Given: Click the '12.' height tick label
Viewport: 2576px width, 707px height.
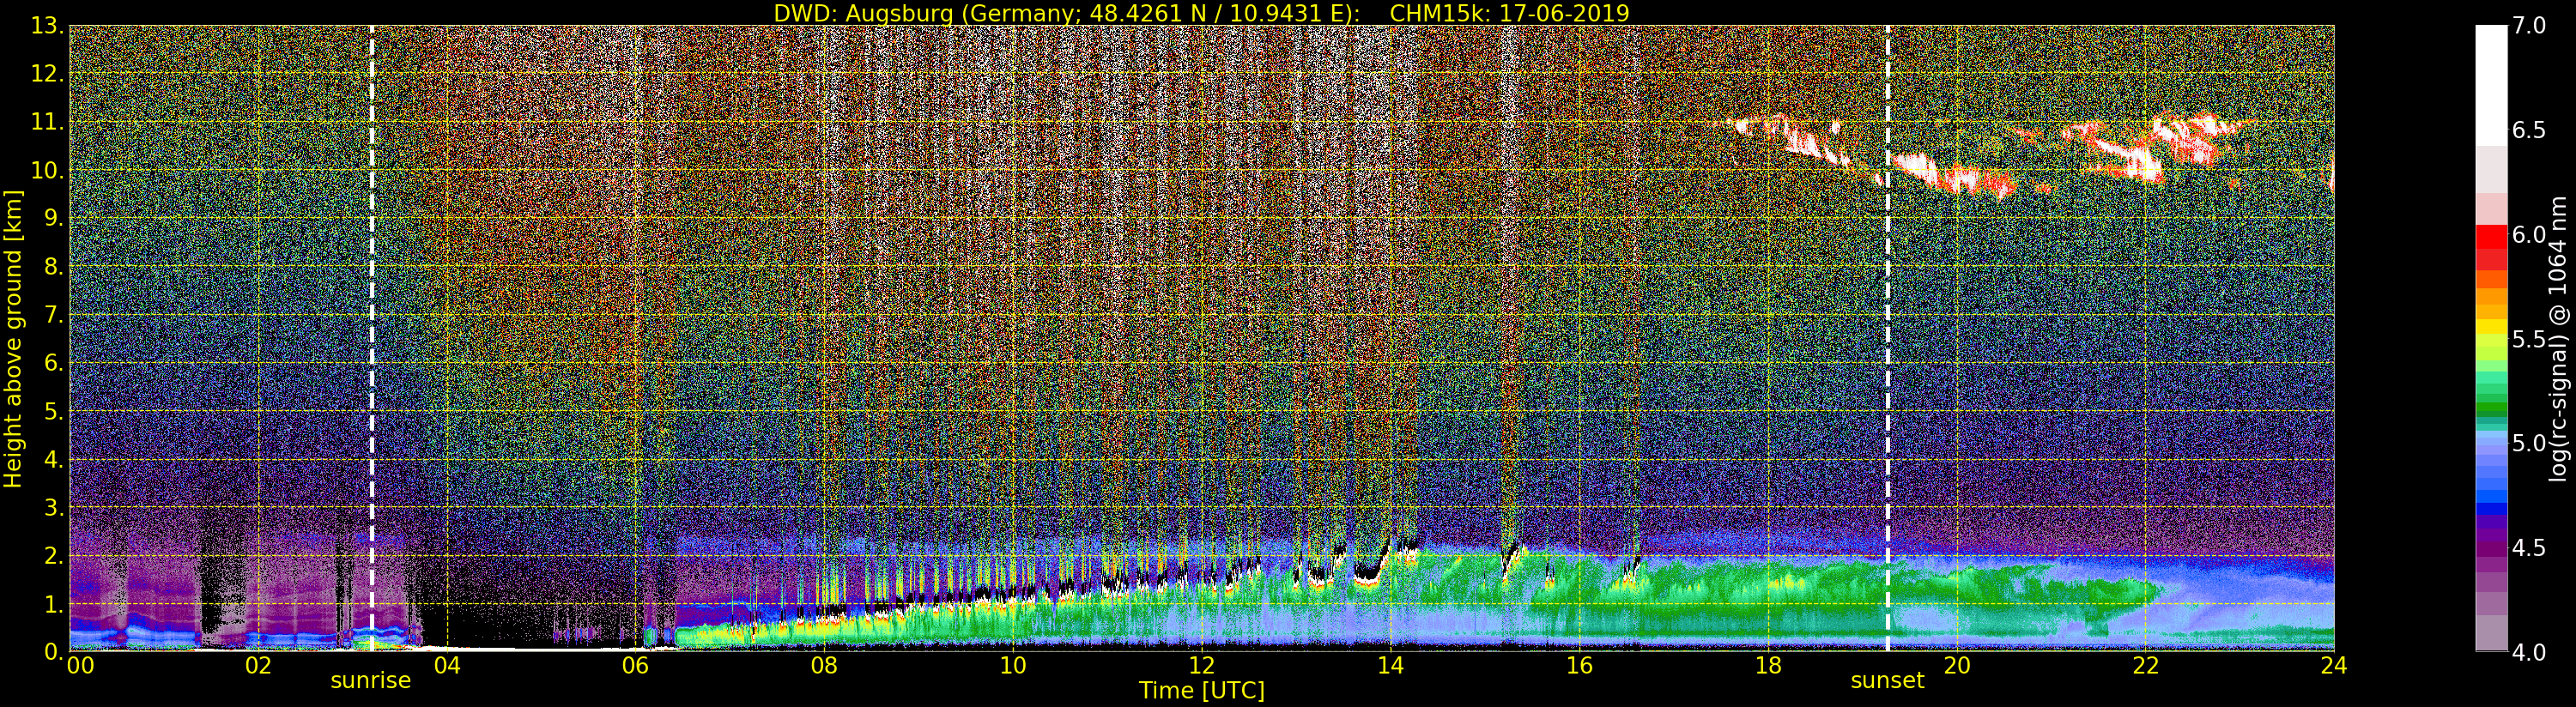Looking at the screenshot, I should pos(48,74).
